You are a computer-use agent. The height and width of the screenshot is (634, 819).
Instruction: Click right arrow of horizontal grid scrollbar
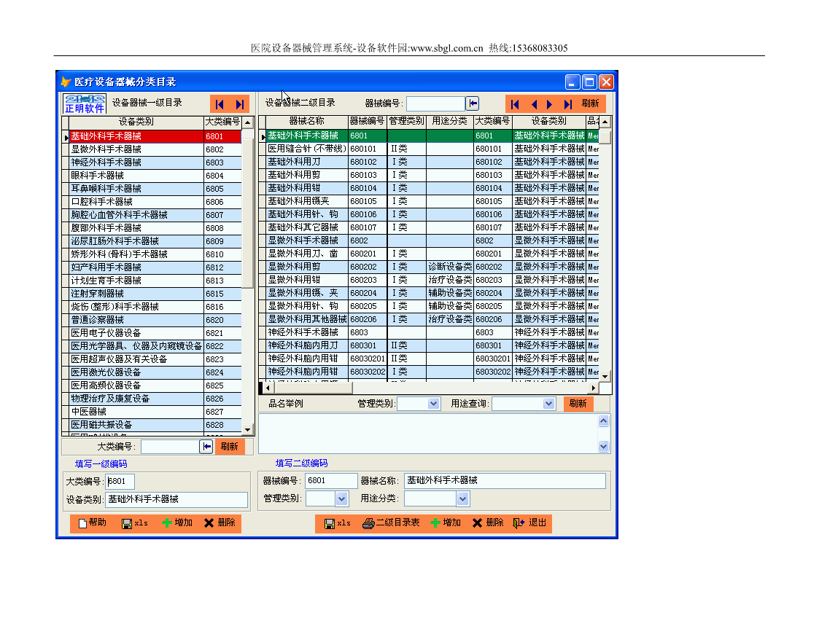coord(594,388)
